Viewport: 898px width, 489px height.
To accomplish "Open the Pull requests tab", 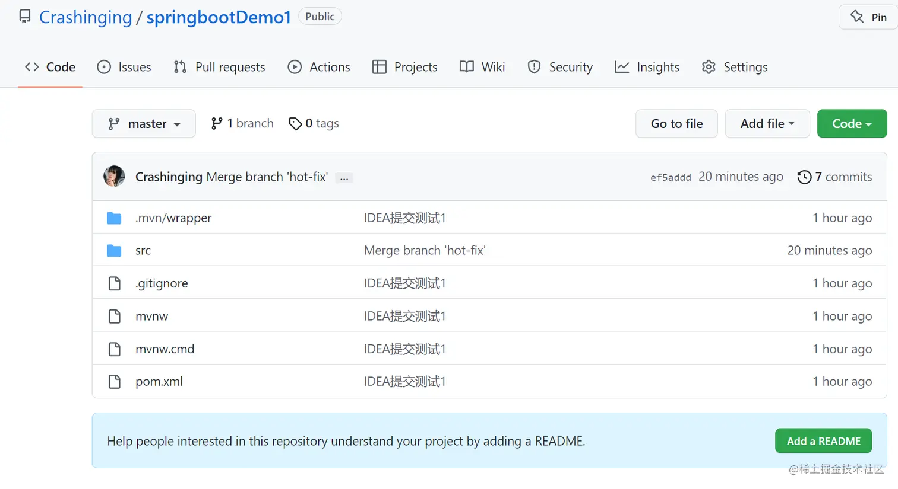I will (x=219, y=67).
